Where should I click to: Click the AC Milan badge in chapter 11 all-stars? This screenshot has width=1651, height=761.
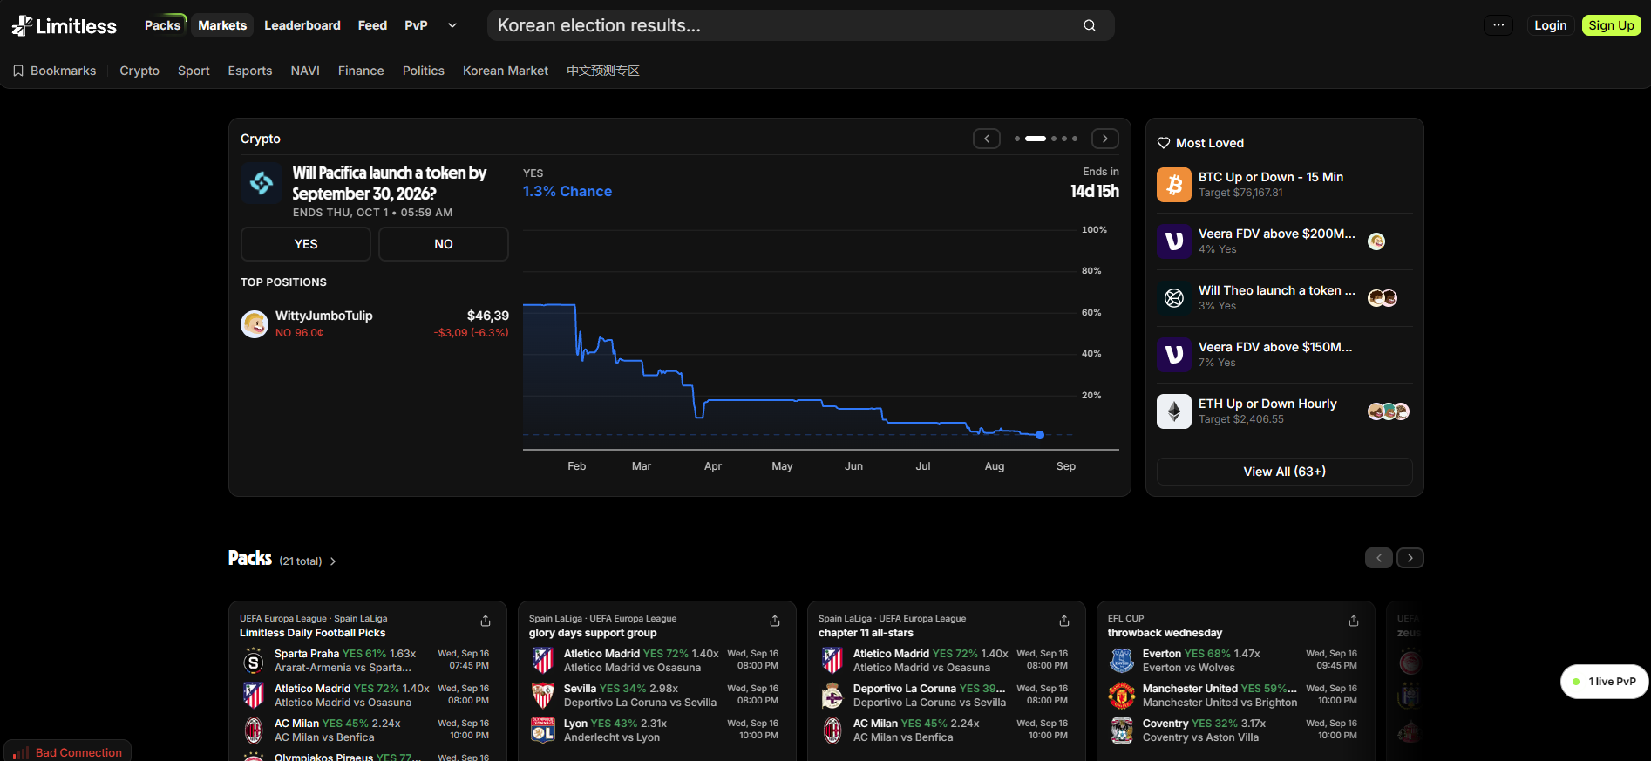pyautogui.click(x=832, y=730)
